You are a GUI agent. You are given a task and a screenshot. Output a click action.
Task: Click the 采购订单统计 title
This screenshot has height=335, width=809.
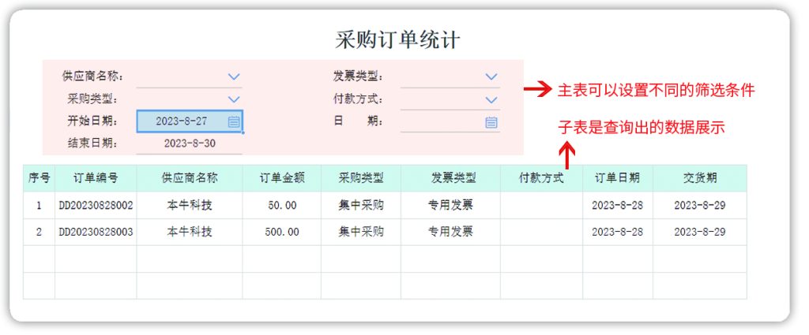click(x=397, y=40)
